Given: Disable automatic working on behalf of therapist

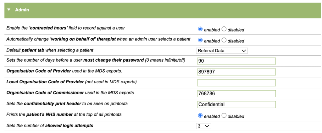Looking at the screenshot, I should (x=224, y=40).
